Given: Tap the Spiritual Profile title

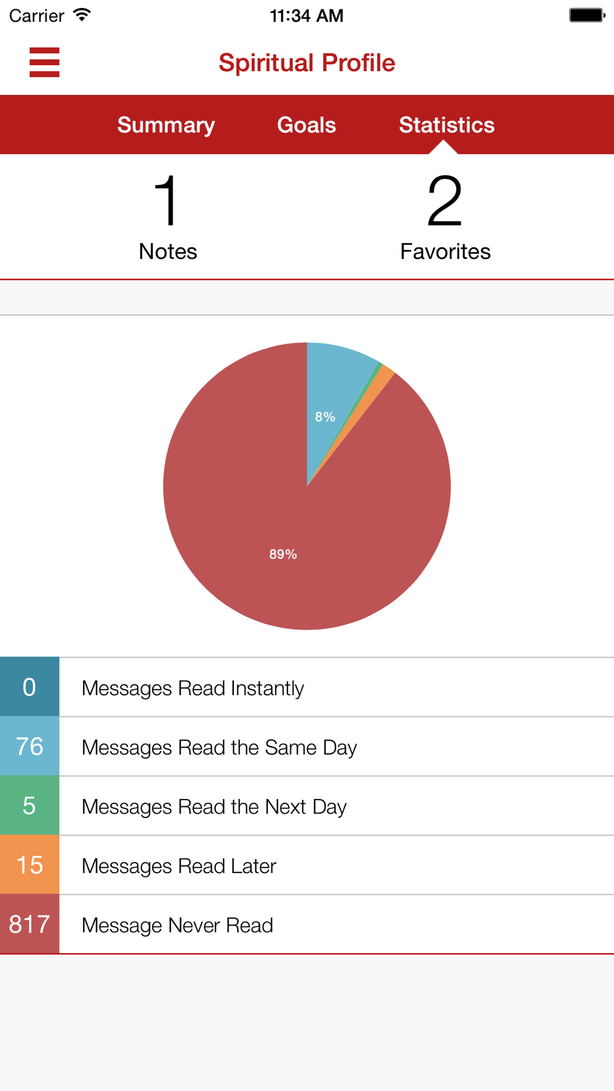Looking at the screenshot, I should (307, 63).
